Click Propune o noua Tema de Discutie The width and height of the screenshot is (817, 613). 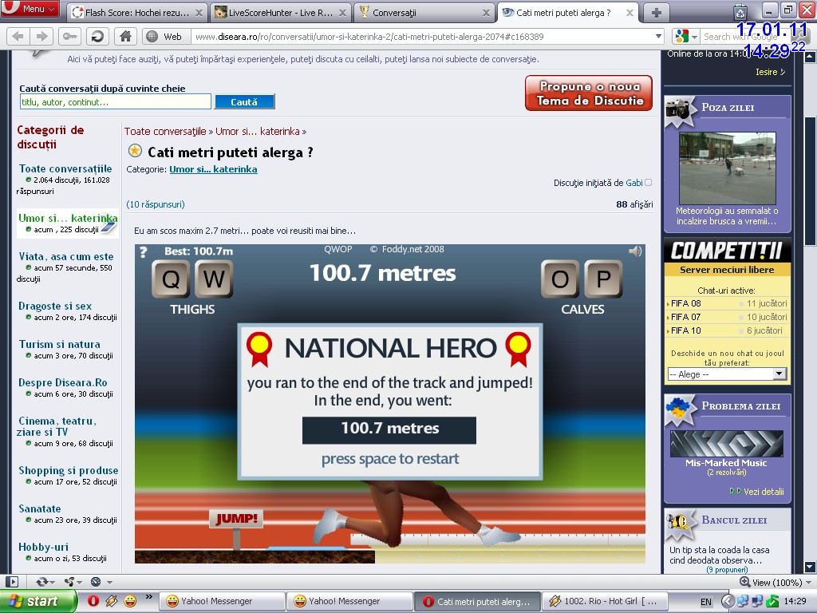pos(589,93)
